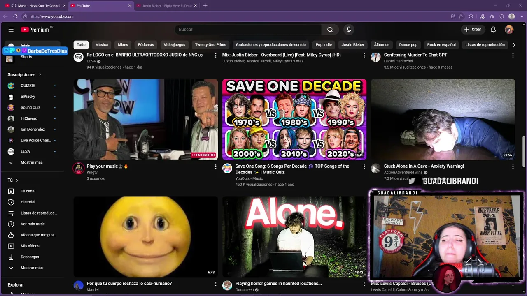Open yellow smiley face video thumbnail
Viewport: 527px width, 296px height.
[x=146, y=236]
